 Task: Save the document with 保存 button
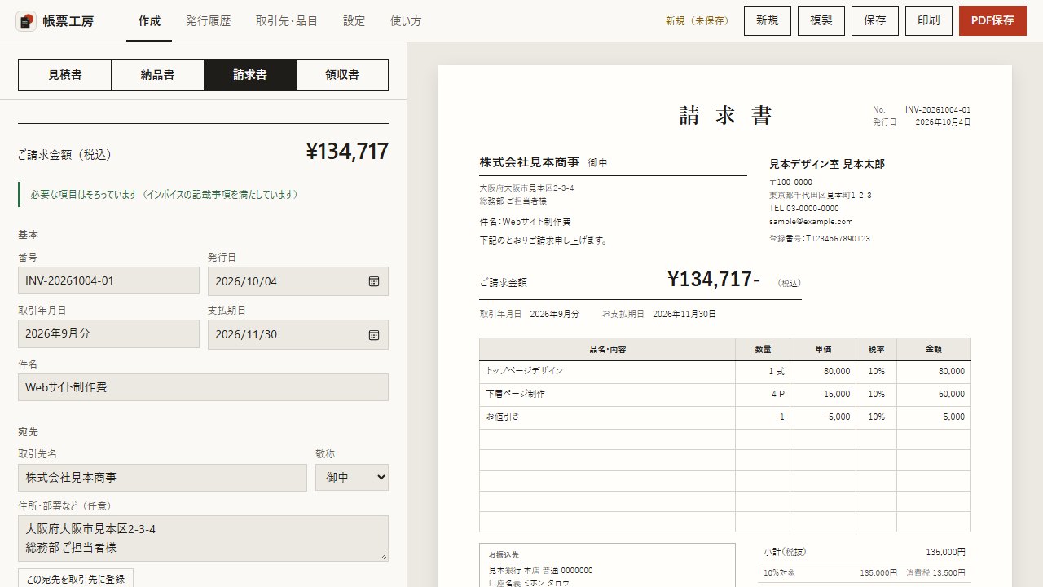(x=875, y=21)
